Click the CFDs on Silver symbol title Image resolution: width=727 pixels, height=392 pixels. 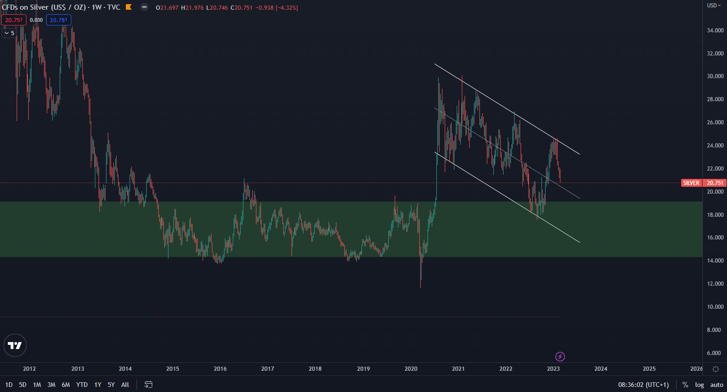44,7
